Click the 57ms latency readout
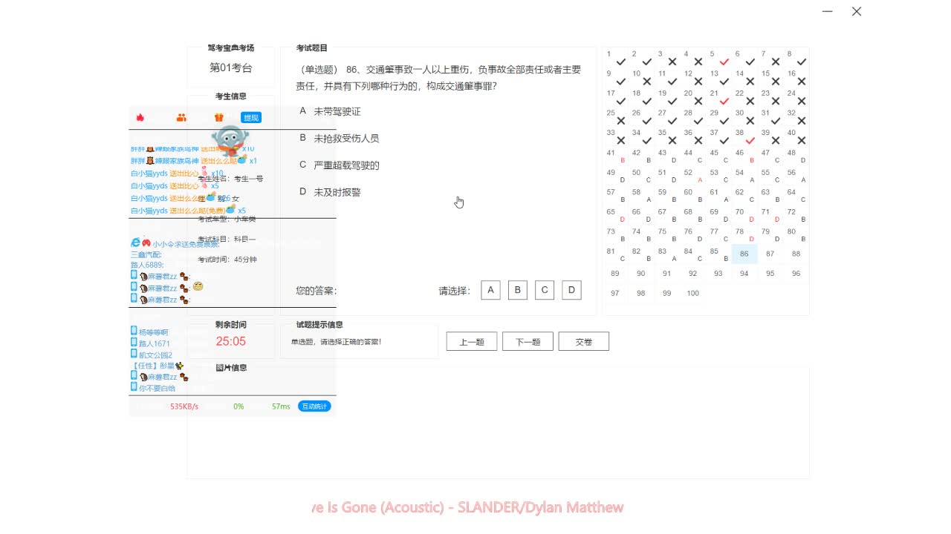Screen dimensions: 951x534 281,406
